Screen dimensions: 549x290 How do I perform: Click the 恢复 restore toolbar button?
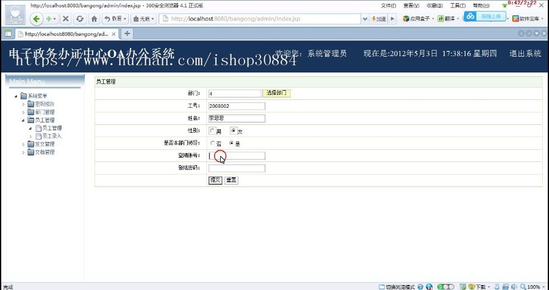click(115, 19)
